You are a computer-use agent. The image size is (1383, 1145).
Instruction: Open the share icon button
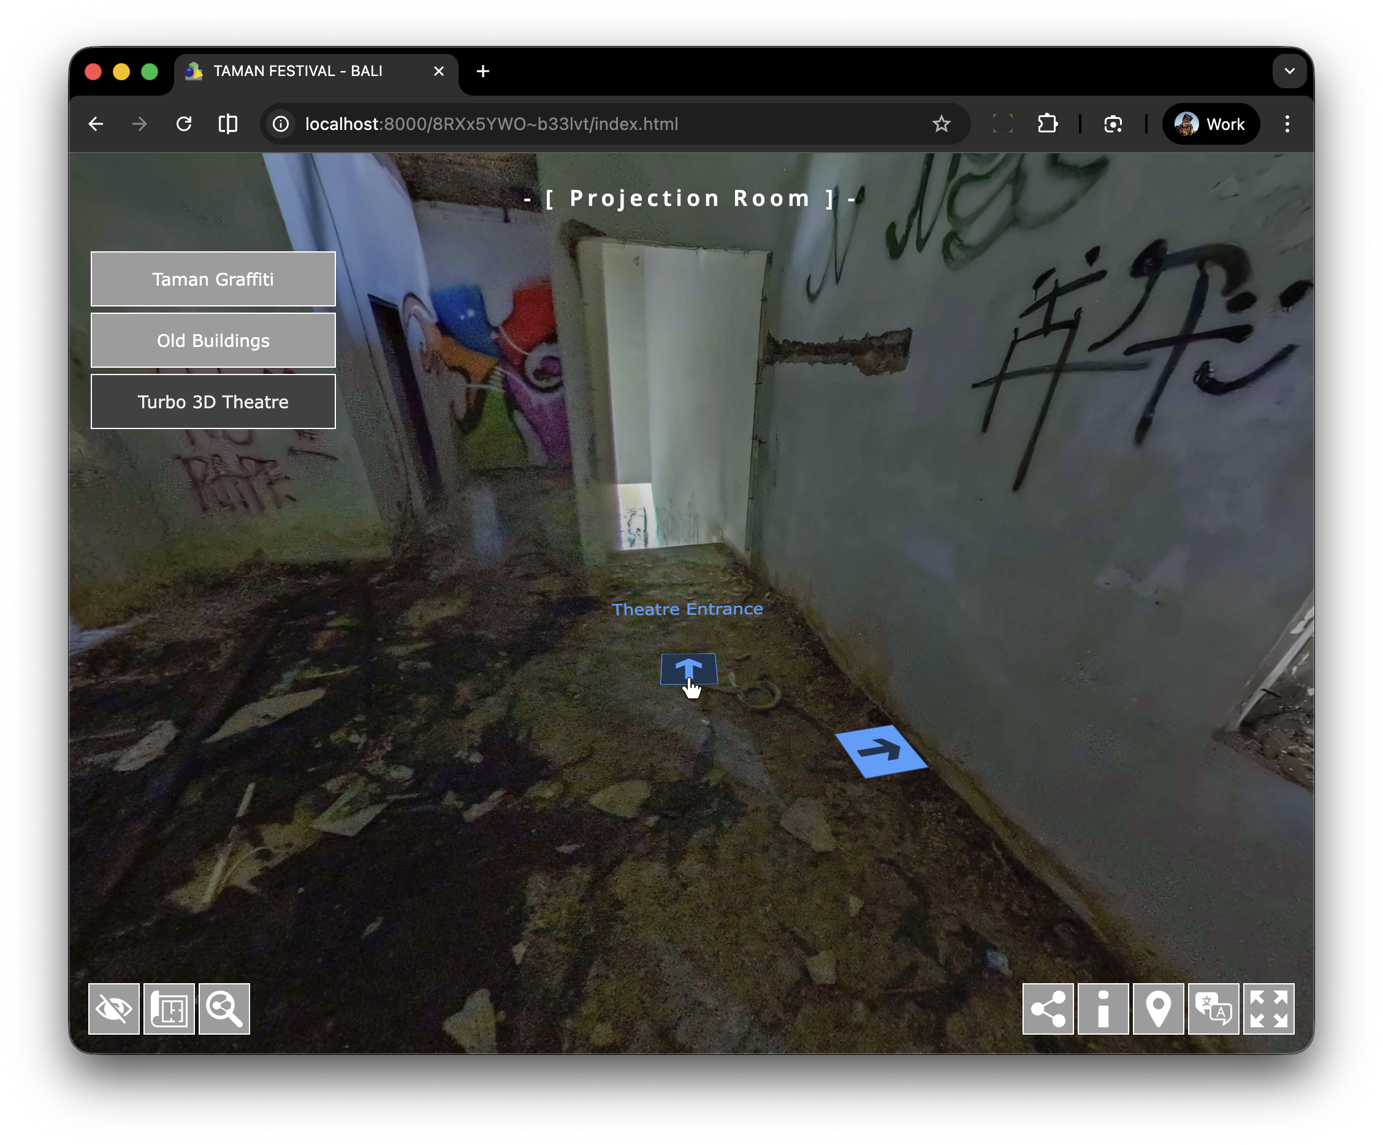click(1048, 1009)
